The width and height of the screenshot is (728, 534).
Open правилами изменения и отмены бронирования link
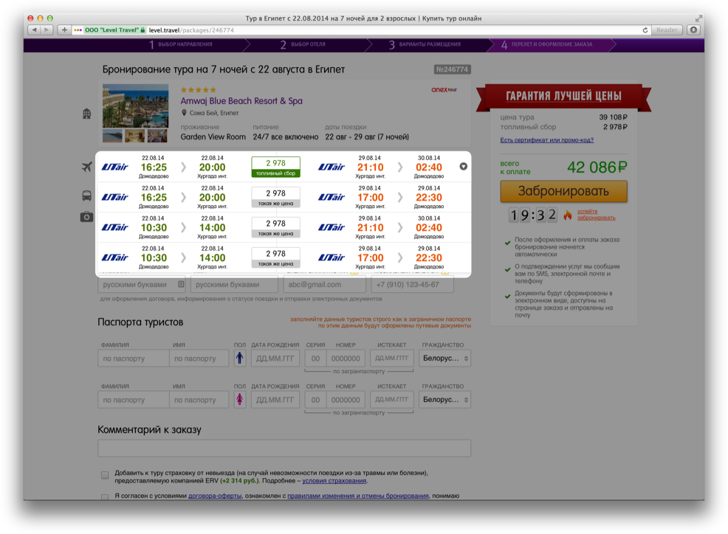358,496
